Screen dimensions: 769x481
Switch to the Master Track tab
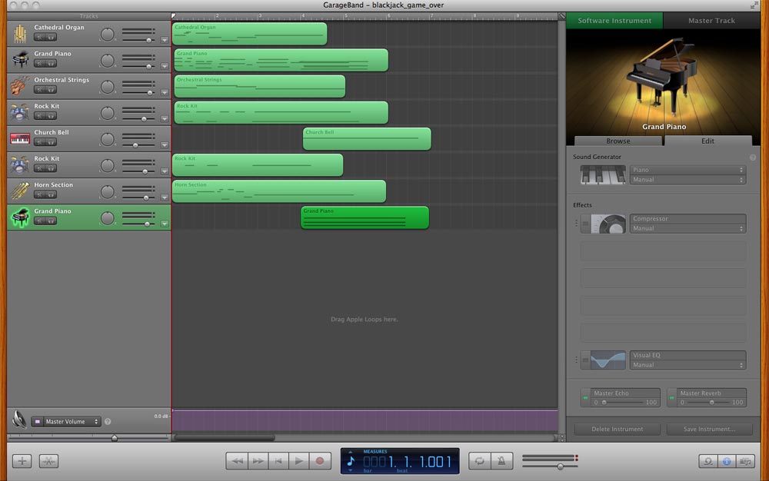711,21
